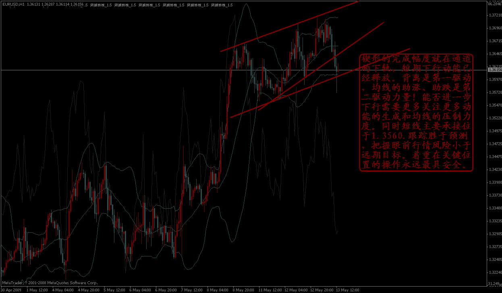Select the red Chinese annotation text box
Viewport: 502px width, 293px height.
(x=416, y=113)
